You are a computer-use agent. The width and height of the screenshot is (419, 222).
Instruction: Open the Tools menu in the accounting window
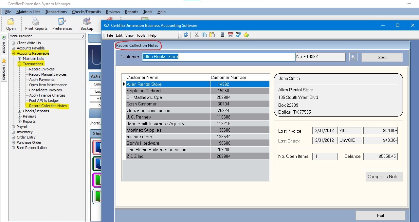pos(141,35)
